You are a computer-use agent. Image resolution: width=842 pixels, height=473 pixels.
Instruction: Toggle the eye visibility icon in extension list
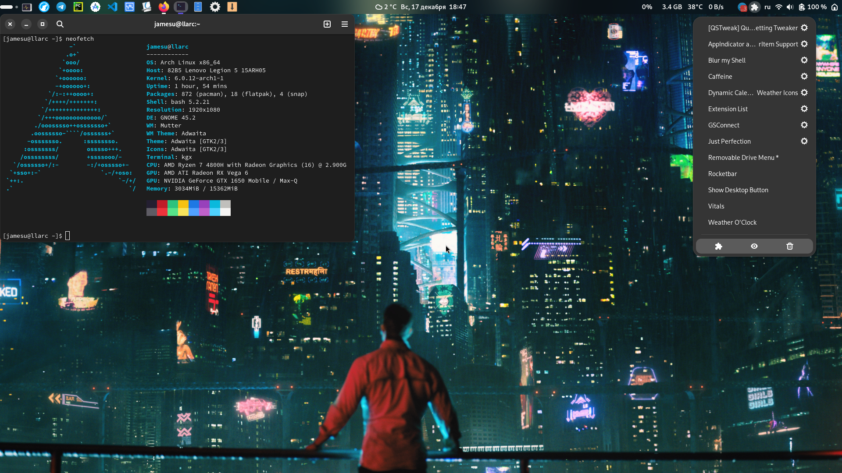[754, 246]
